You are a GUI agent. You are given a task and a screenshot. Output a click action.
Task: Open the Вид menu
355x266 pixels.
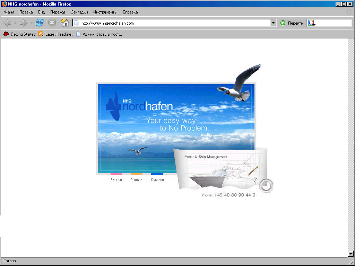coord(42,12)
